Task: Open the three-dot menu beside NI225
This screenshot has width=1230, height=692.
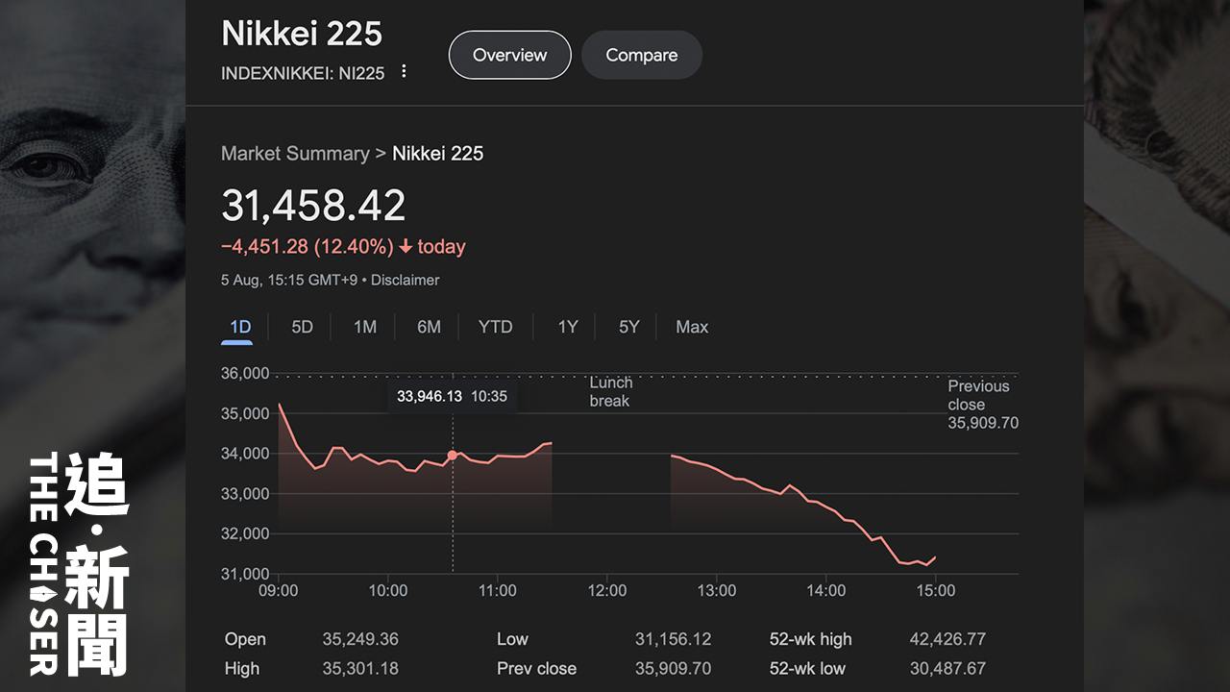Action: coord(404,72)
